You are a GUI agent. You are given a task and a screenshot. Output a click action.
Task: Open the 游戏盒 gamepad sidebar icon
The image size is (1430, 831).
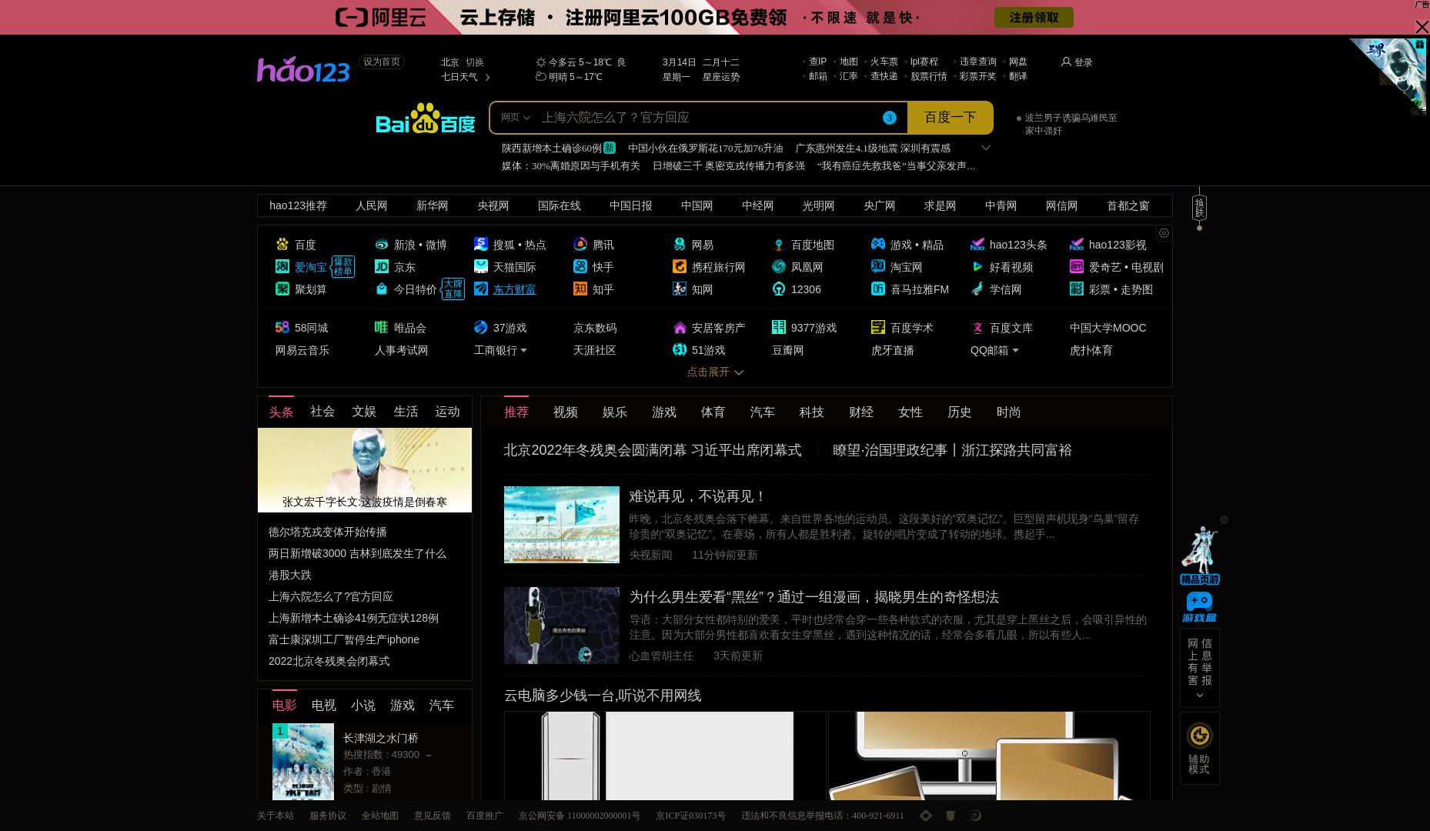(x=1199, y=607)
